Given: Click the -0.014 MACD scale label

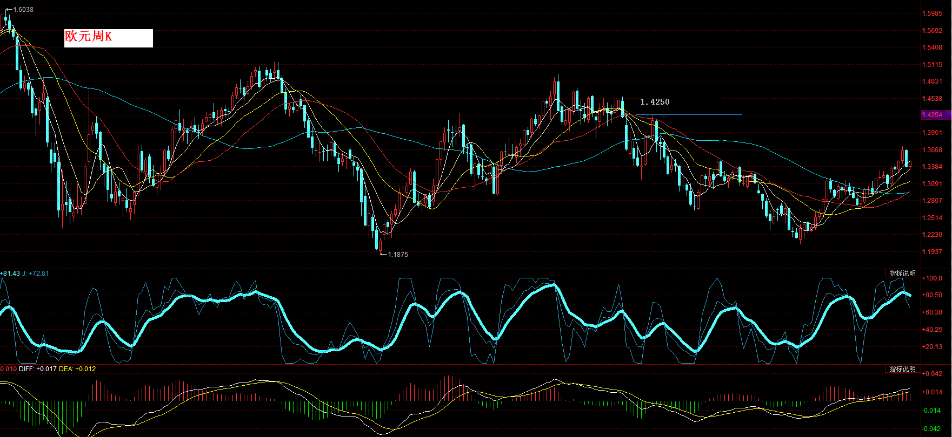Looking at the screenshot, I should pos(933,411).
